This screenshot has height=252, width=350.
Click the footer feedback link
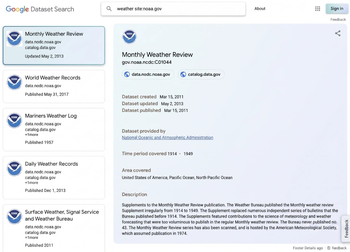pyautogui.click(x=339, y=248)
